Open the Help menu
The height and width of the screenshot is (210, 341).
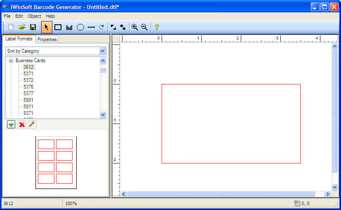point(50,16)
